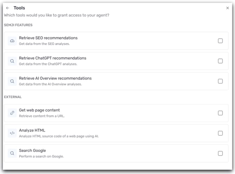Enable Retrieve SEO recommendations checkbox
Image resolution: width=235 pixels, height=174 pixels.
tap(220, 41)
